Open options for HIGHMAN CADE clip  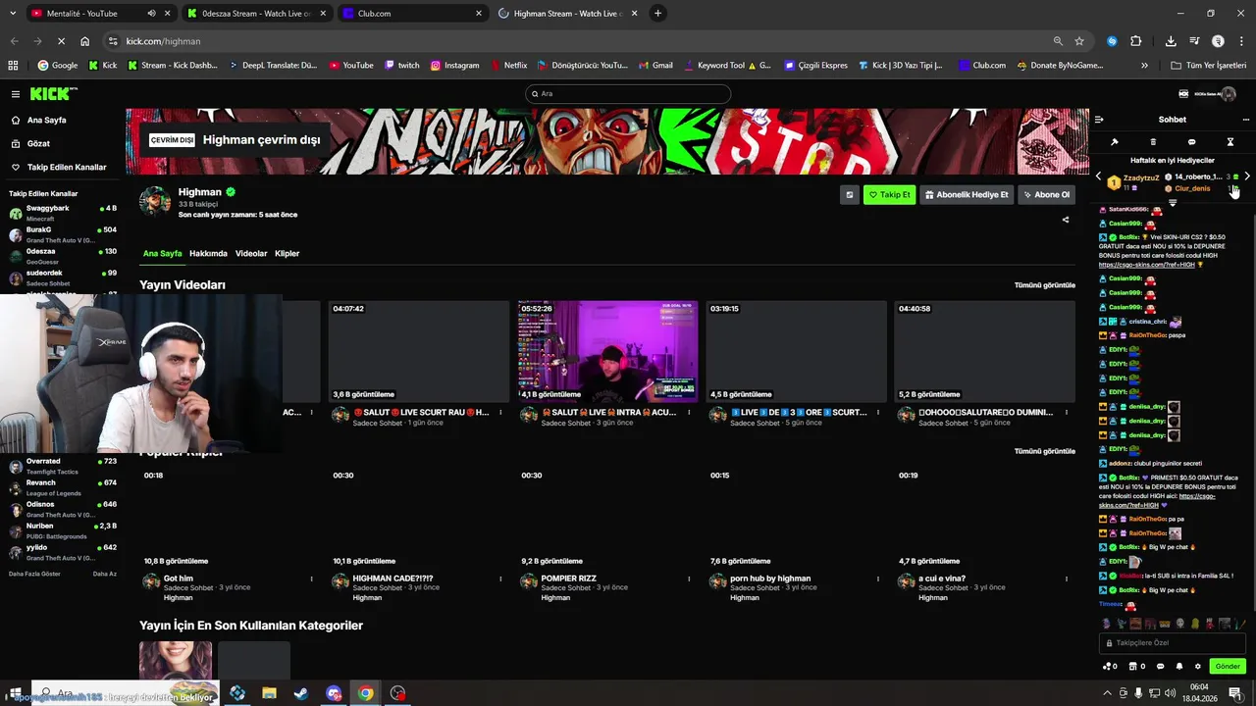[x=500, y=579]
